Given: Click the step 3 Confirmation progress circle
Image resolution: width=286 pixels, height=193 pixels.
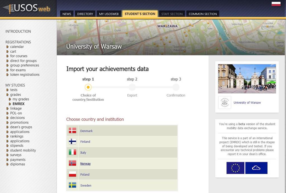Looking at the screenshot, I should (x=176, y=87).
